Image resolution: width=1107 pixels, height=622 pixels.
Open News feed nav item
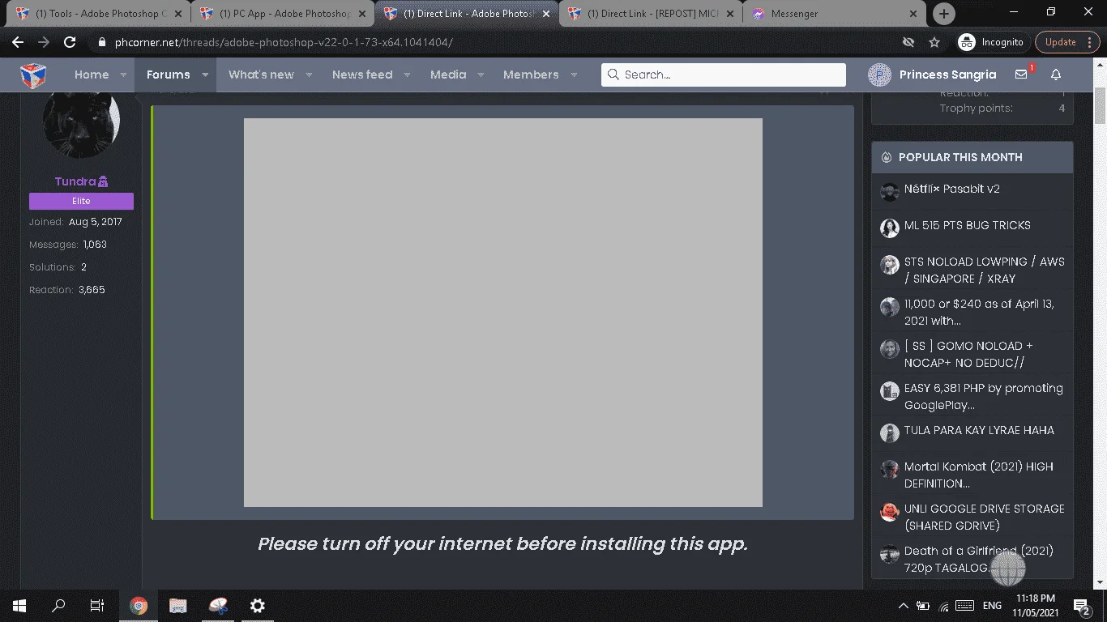[x=362, y=75]
